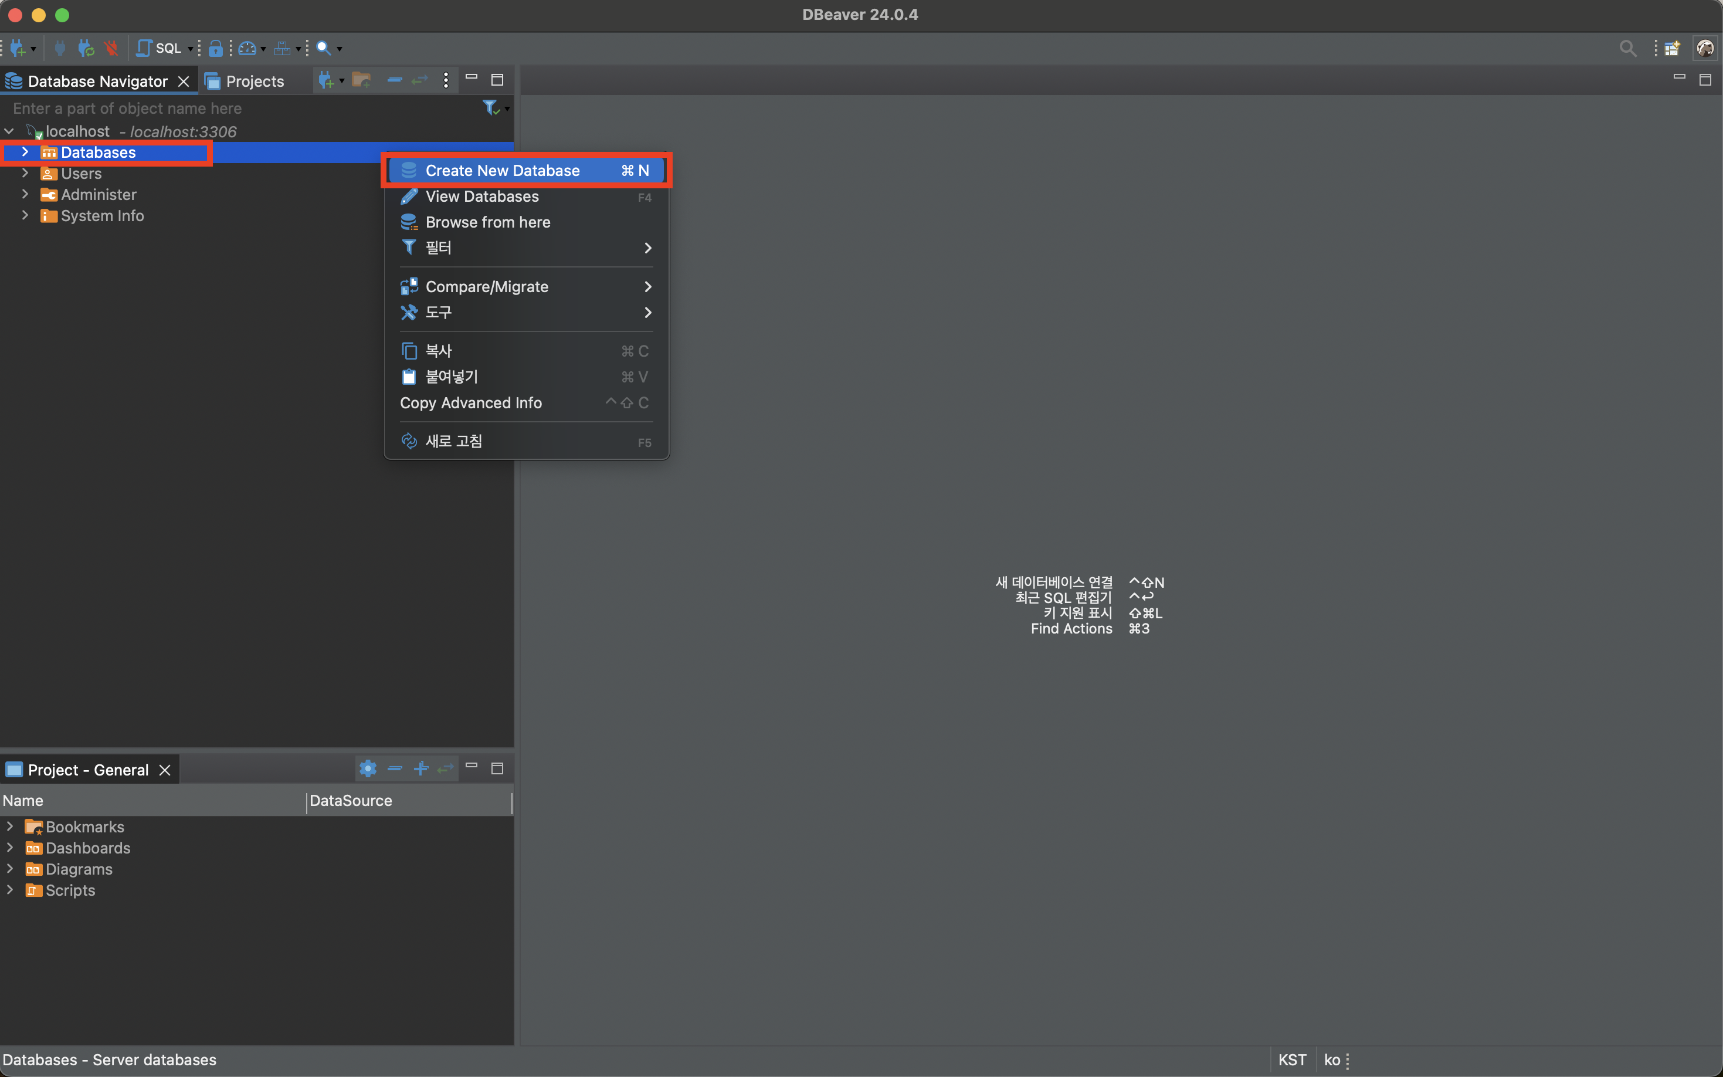Open the SQL Editor toolbar button
This screenshot has width=1723, height=1077.
160,49
